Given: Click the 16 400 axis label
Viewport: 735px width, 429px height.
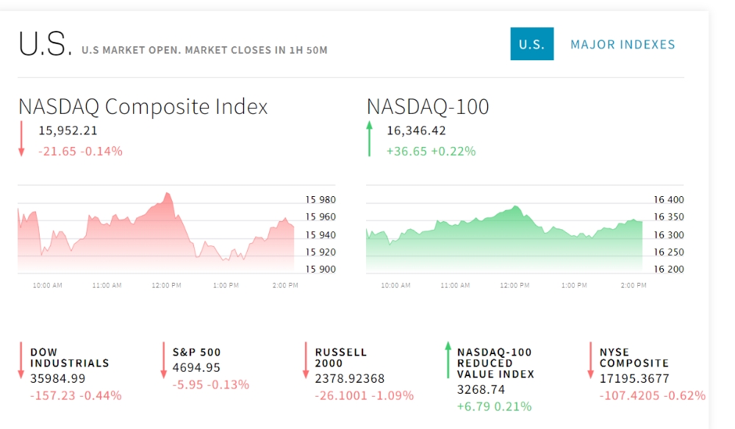Looking at the screenshot, I should click(x=669, y=200).
